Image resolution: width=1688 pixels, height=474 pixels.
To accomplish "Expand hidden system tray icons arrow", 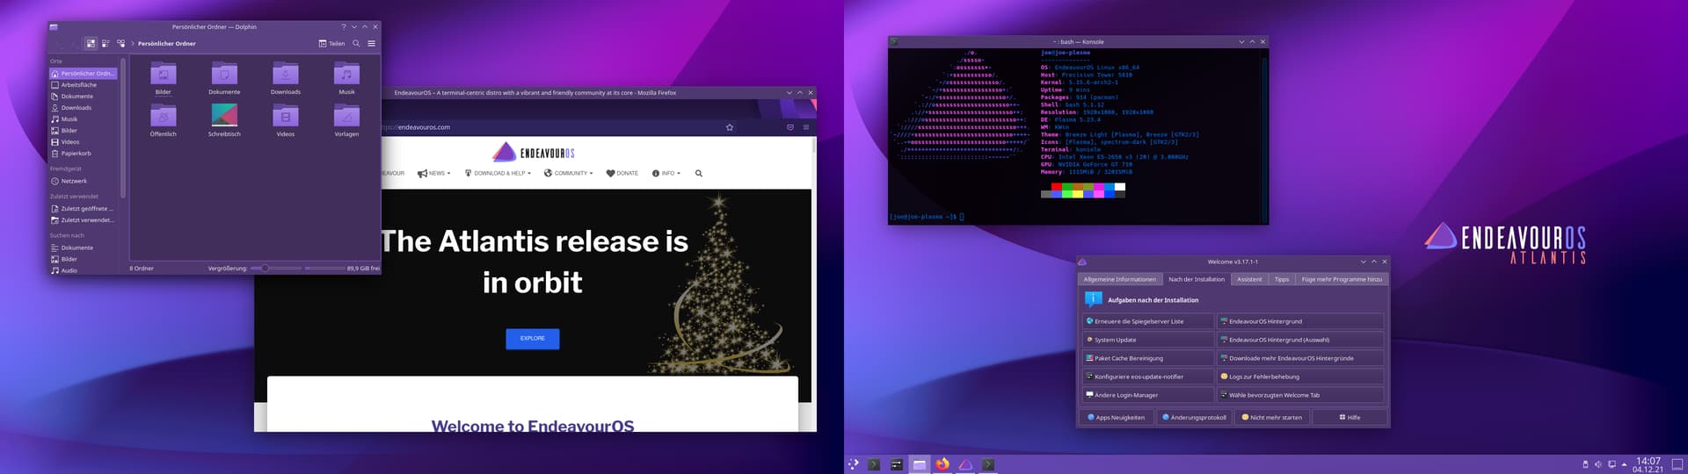I will tap(1624, 464).
